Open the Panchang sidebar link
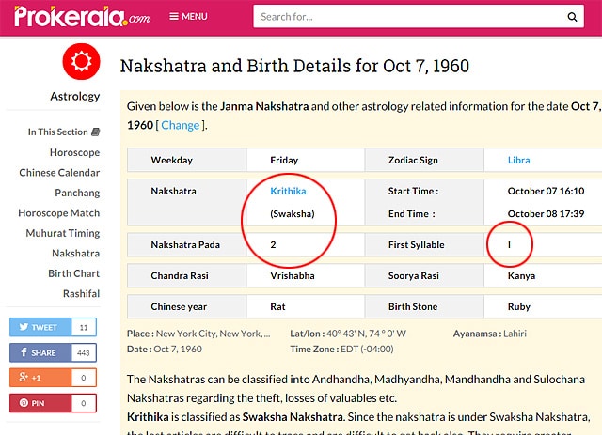Image resolution: width=602 pixels, height=435 pixels. [x=77, y=193]
